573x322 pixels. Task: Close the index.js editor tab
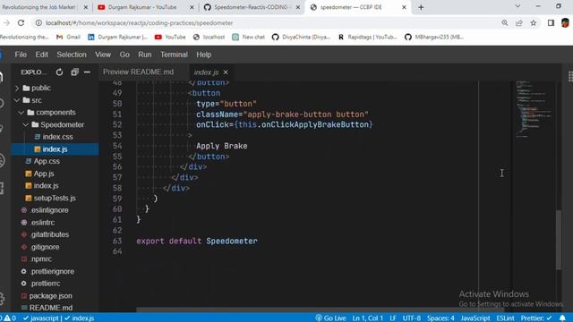(x=226, y=72)
